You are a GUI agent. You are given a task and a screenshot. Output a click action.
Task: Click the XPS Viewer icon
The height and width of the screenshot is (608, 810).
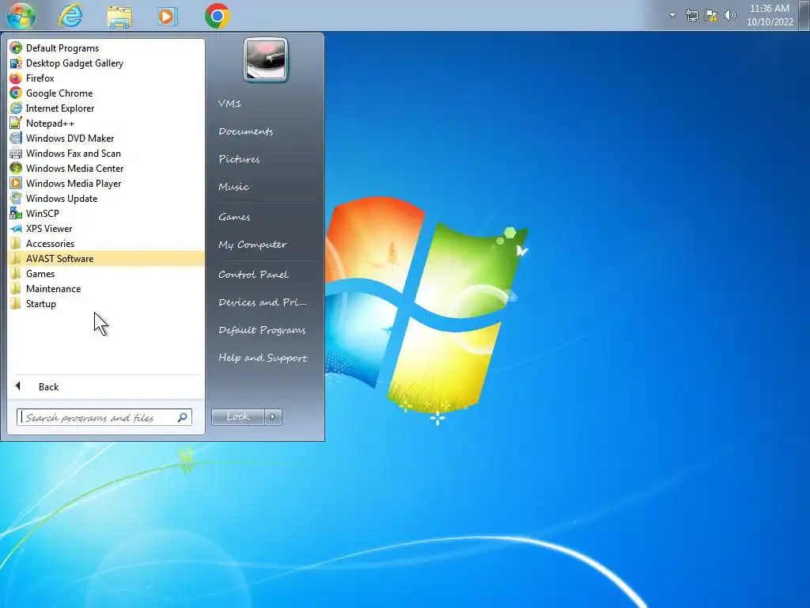[x=16, y=228]
